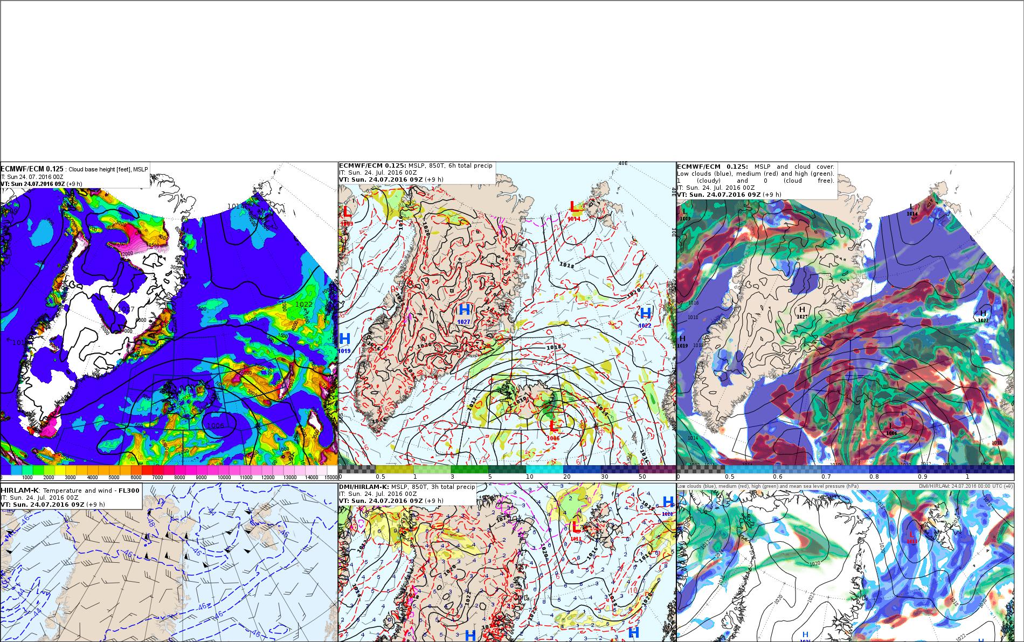This screenshot has width=1024, height=642.
Task: Click L 1014 marker in ECMWF cloud cover map
Action: tap(912, 210)
